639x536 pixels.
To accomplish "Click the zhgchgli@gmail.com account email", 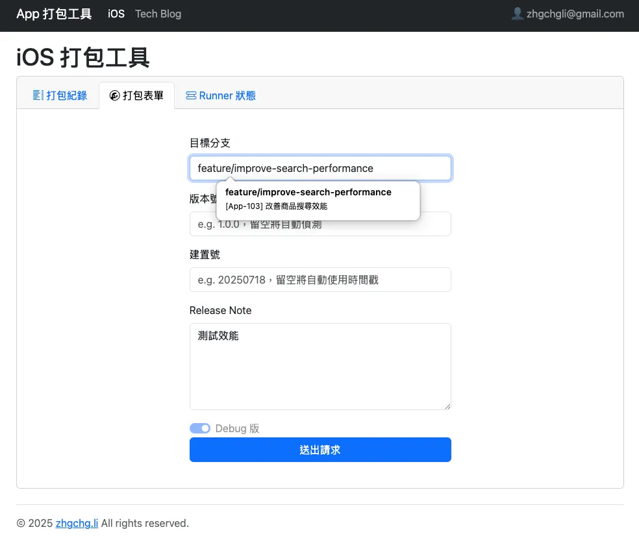I will (x=575, y=14).
